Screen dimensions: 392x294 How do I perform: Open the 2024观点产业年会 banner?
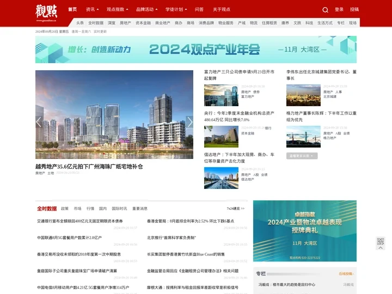[196, 50]
